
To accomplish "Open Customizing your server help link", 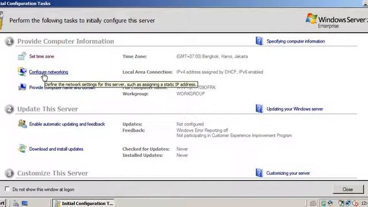I will pos(288,173).
